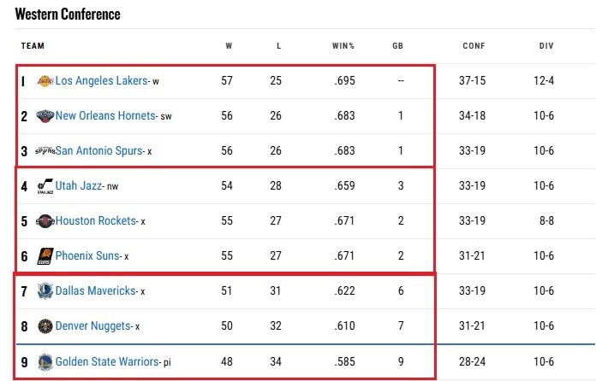Click the New Orleans Hornets logo icon
Screen dimensions: 596x381
pos(45,115)
